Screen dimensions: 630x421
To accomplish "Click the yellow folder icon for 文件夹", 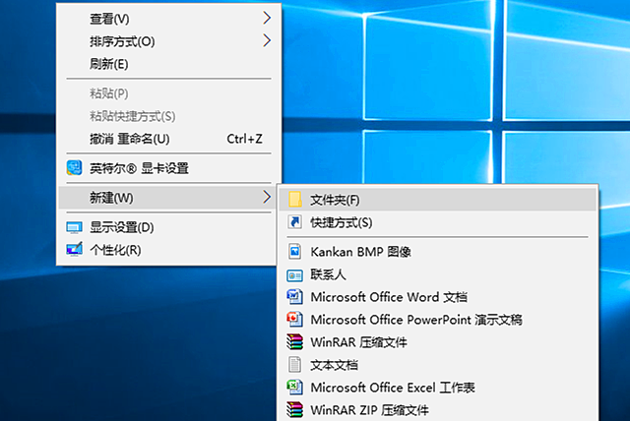I will (293, 200).
